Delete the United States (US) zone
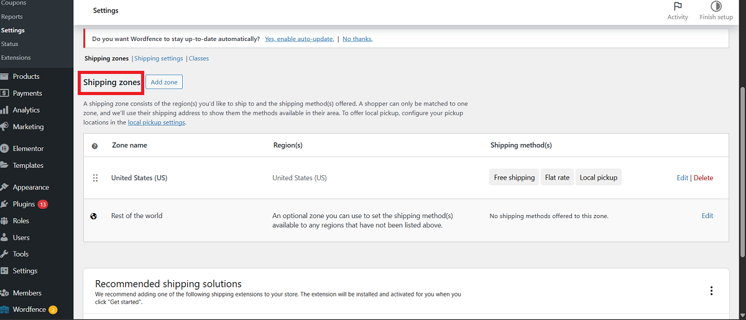The height and width of the screenshot is (320, 746). coord(703,178)
